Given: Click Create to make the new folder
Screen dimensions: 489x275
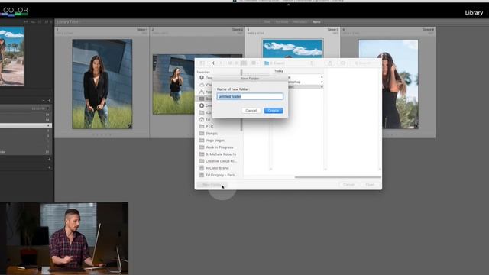Looking at the screenshot, I should [x=274, y=110].
